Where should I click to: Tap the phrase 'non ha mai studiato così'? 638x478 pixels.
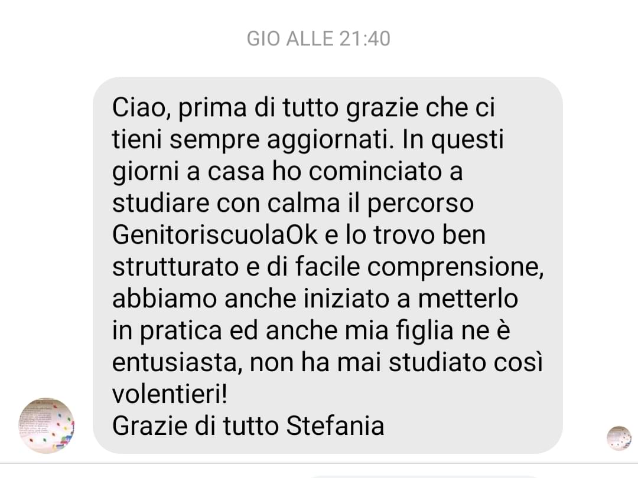(396, 362)
